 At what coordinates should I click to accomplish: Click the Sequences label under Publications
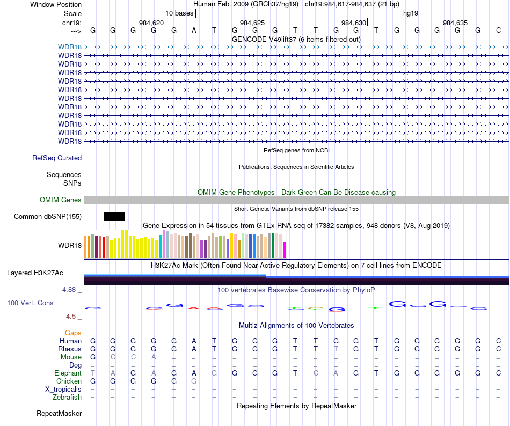[x=64, y=174]
